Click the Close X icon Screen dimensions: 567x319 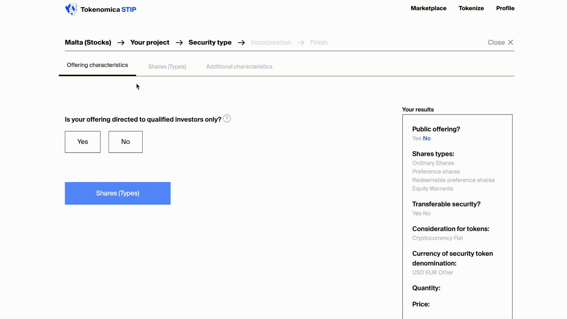[510, 43]
